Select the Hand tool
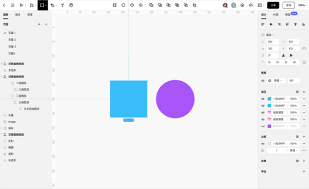 click(71, 5)
